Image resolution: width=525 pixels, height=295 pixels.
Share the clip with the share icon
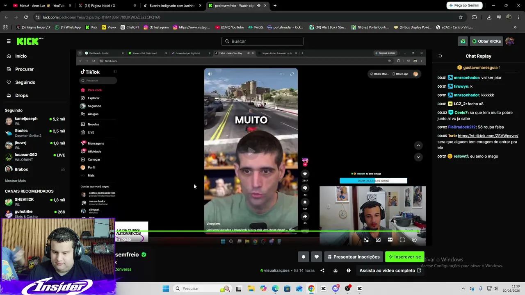tap(322, 270)
